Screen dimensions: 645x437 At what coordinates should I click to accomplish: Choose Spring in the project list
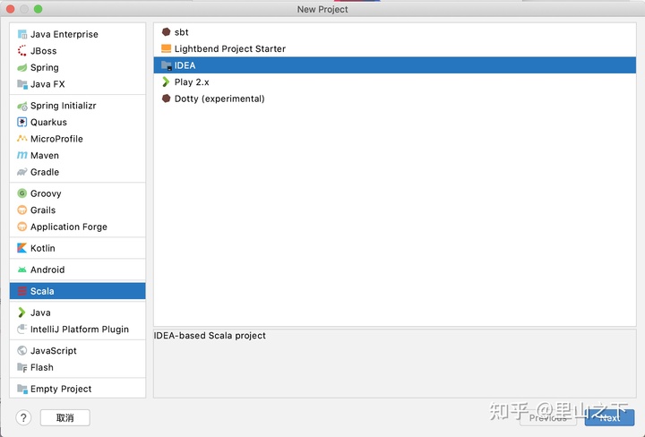point(77,67)
